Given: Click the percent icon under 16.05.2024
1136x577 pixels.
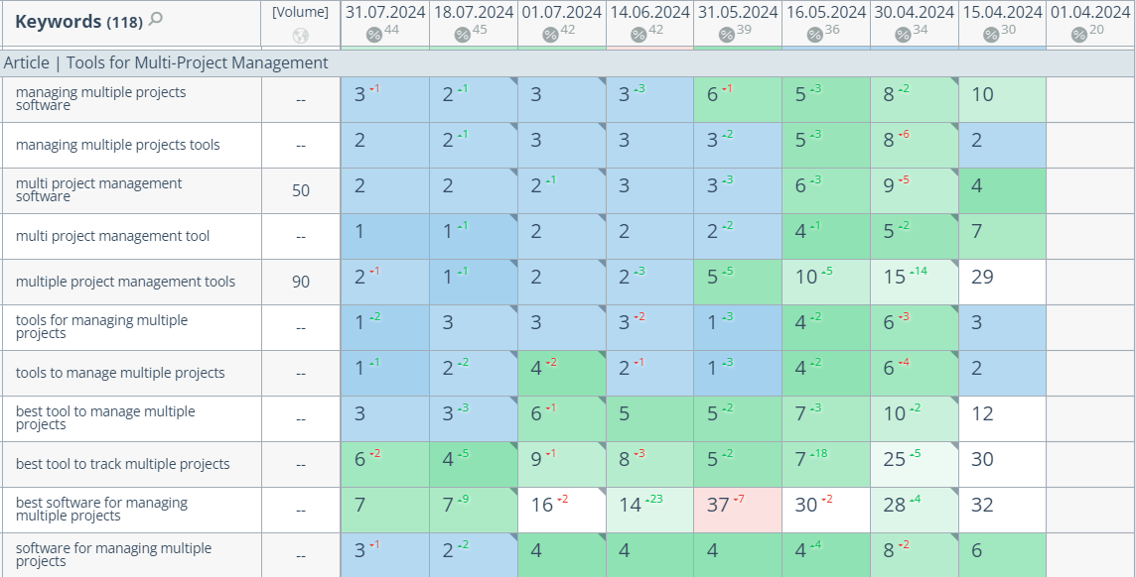Looking at the screenshot, I should 815,35.
